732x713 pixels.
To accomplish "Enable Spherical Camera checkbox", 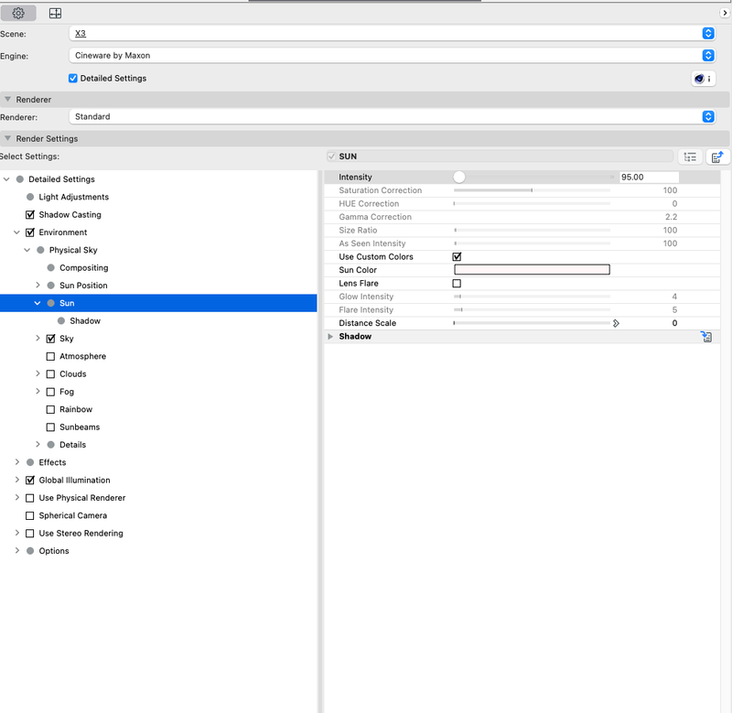I will 30,515.
